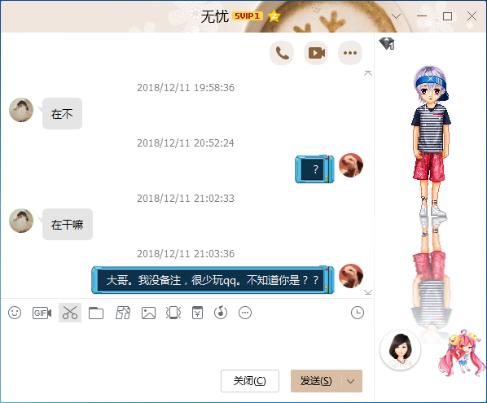
Task: Click the 在干嘛 message bubble
Action: 68,225
